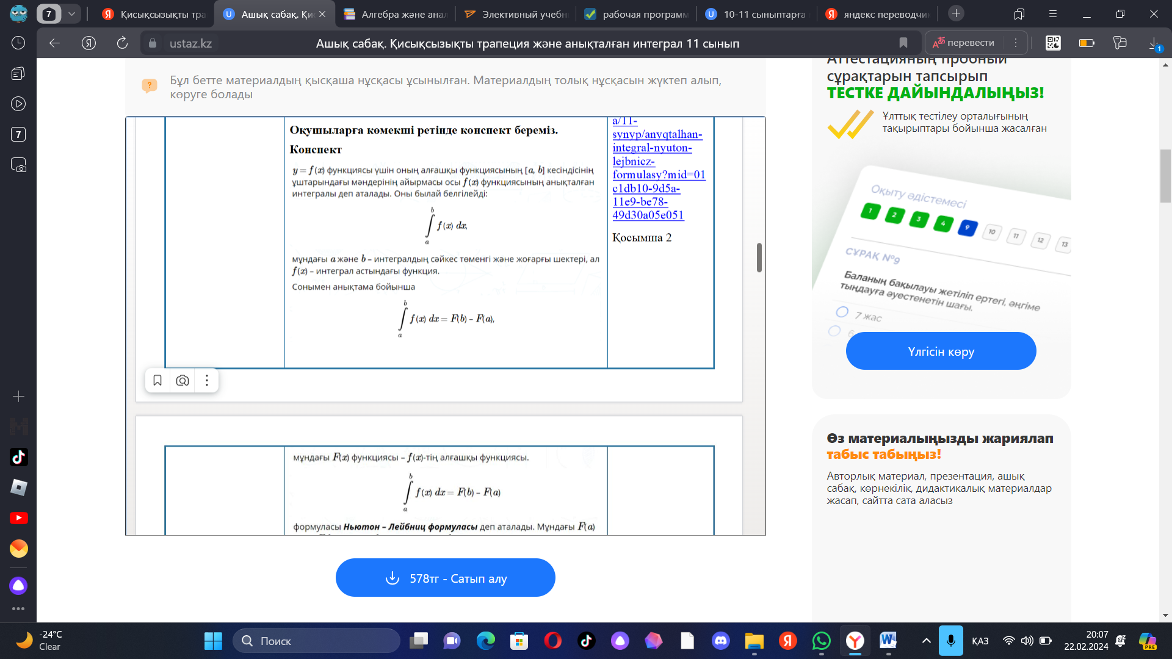This screenshot has height=659, width=1172.
Task: Open TikTok shortcut in browser sidebar
Action: click(18, 457)
